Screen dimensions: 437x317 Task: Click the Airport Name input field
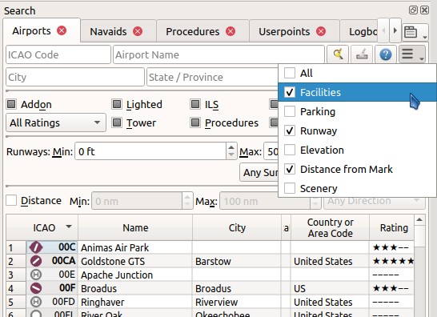(218, 54)
